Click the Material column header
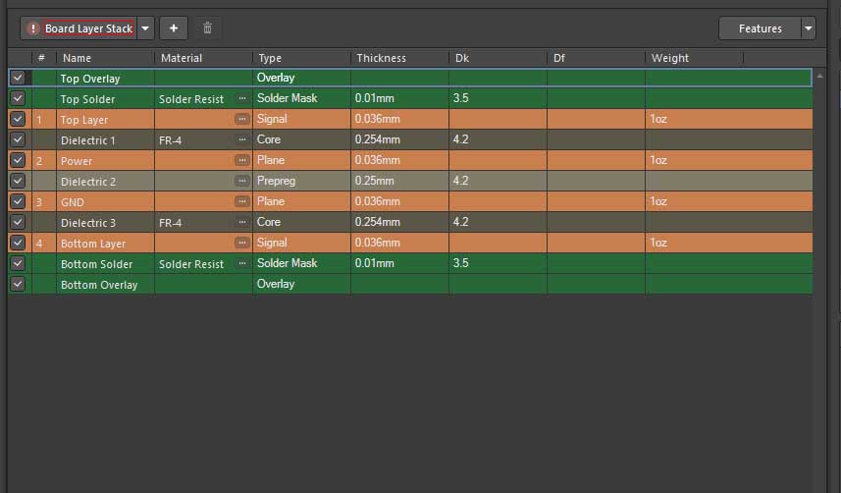This screenshot has width=841, height=493. click(x=182, y=58)
